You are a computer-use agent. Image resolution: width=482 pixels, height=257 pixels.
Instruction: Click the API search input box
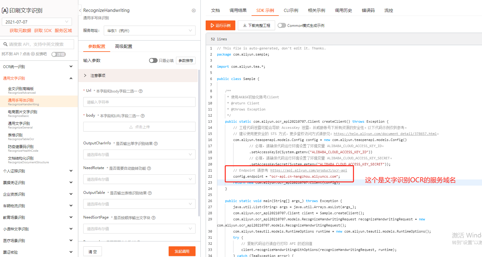coord(37,44)
